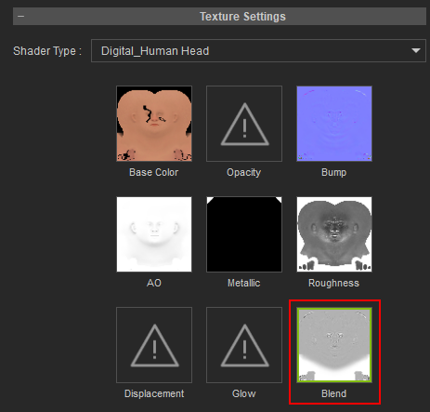Select the Digital_Human Head shader combo box text
Image resolution: width=430 pixels, height=412 pixels.
point(155,51)
